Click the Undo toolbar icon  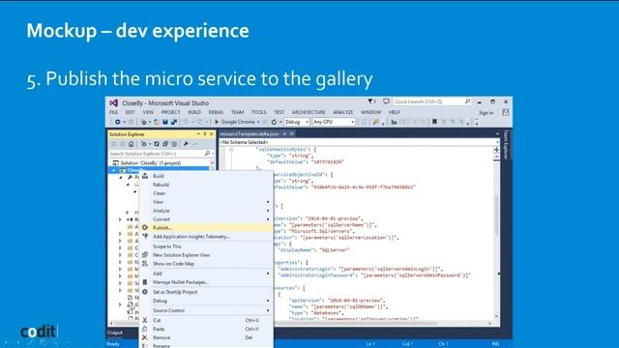(x=186, y=122)
